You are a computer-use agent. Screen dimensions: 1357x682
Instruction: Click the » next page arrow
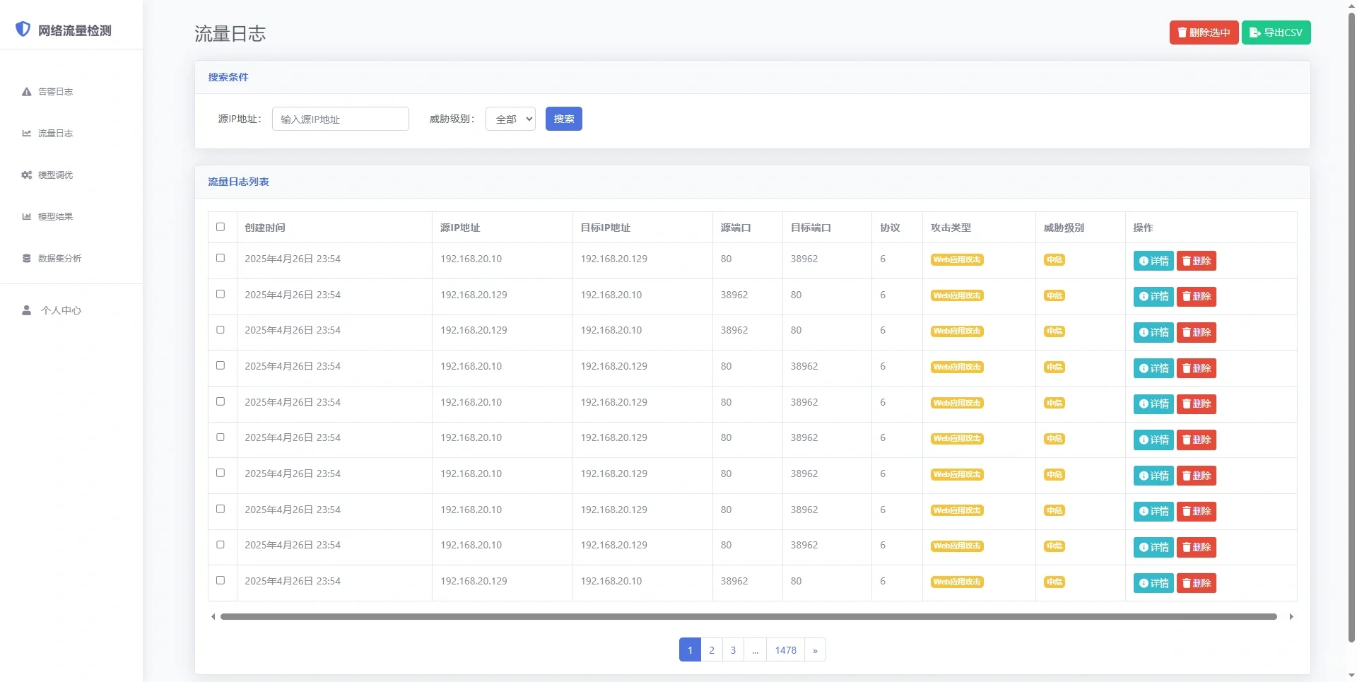pos(815,650)
